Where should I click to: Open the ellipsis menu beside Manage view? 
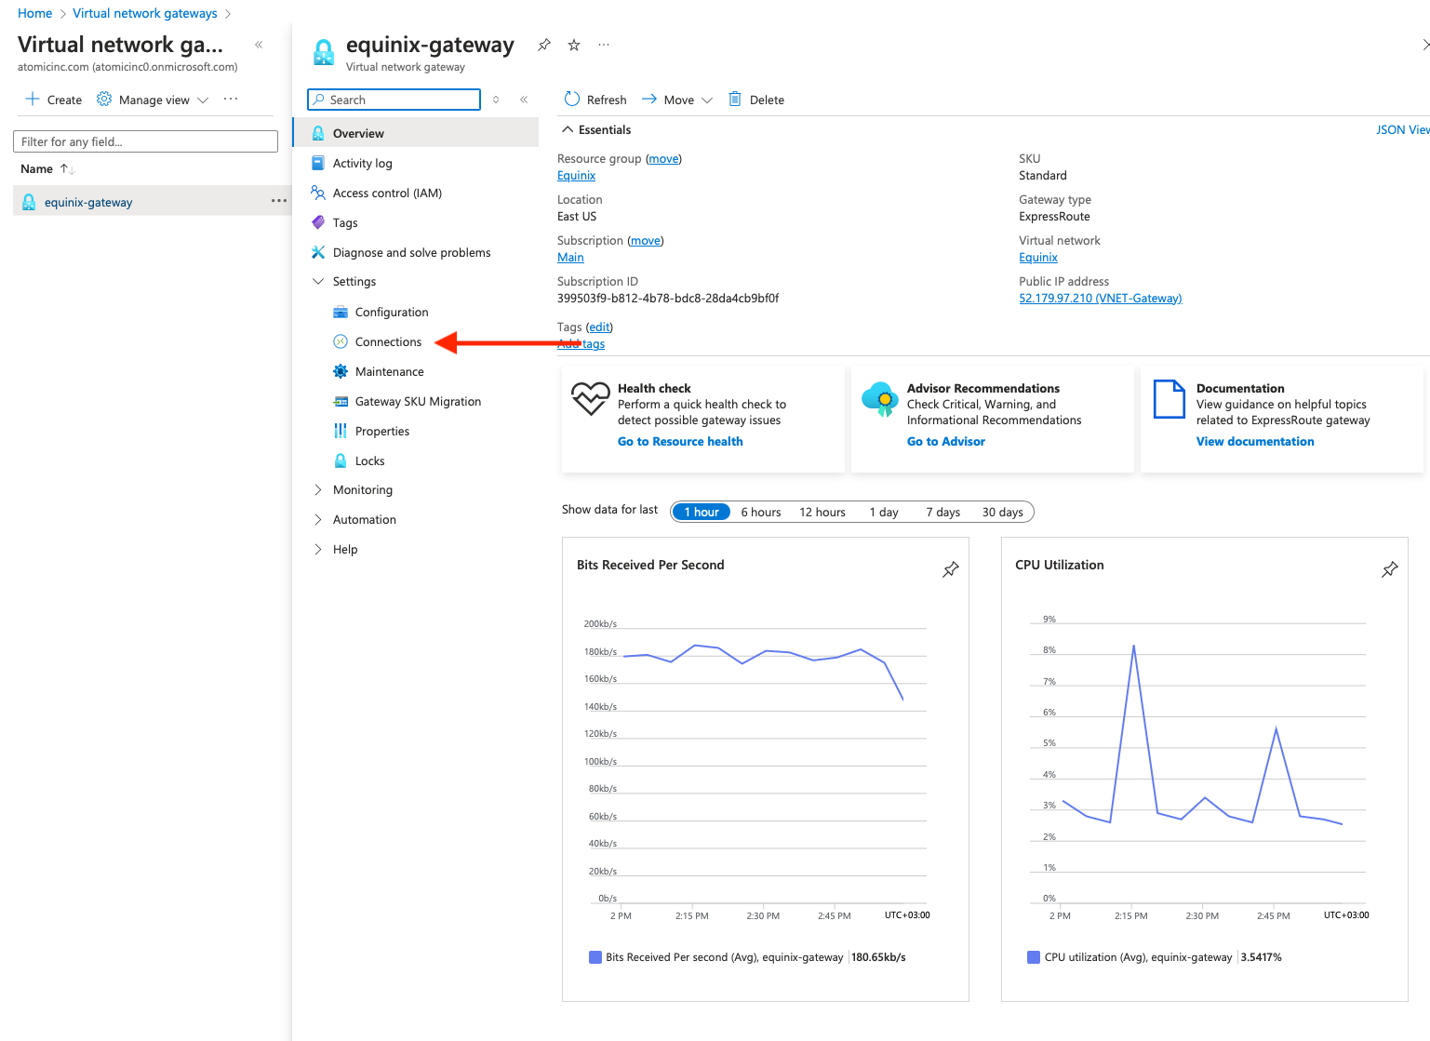click(x=231, y=100)
